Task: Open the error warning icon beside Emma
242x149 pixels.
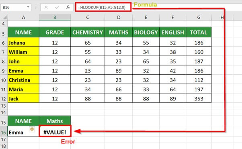Action: 32,129
